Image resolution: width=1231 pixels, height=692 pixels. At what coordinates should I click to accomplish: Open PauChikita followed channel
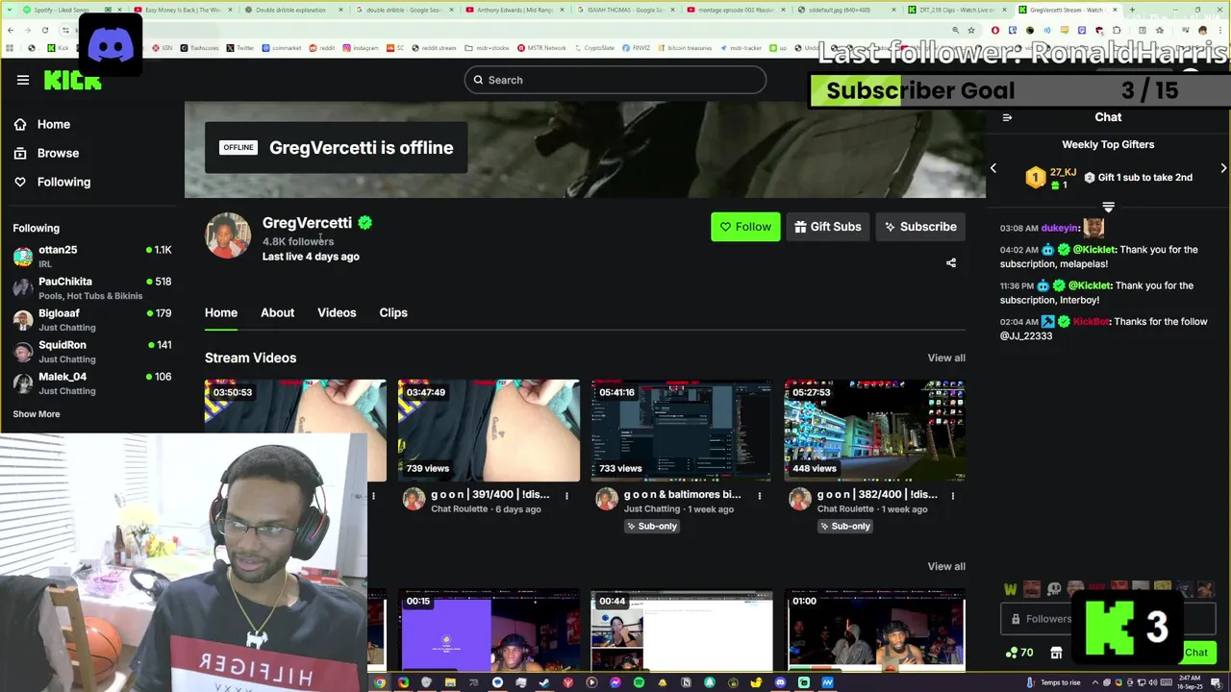tap(92, 288)
